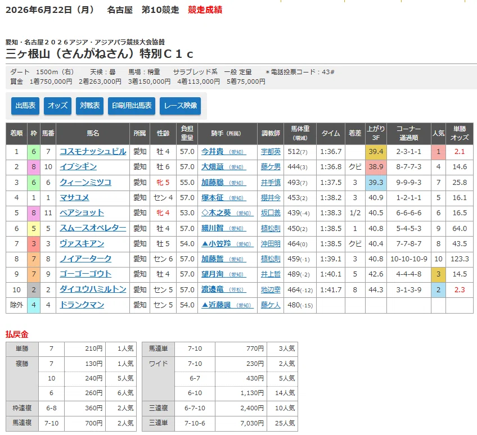Open horse イブシギン profile
477x435 pixels.
point(78,167)
